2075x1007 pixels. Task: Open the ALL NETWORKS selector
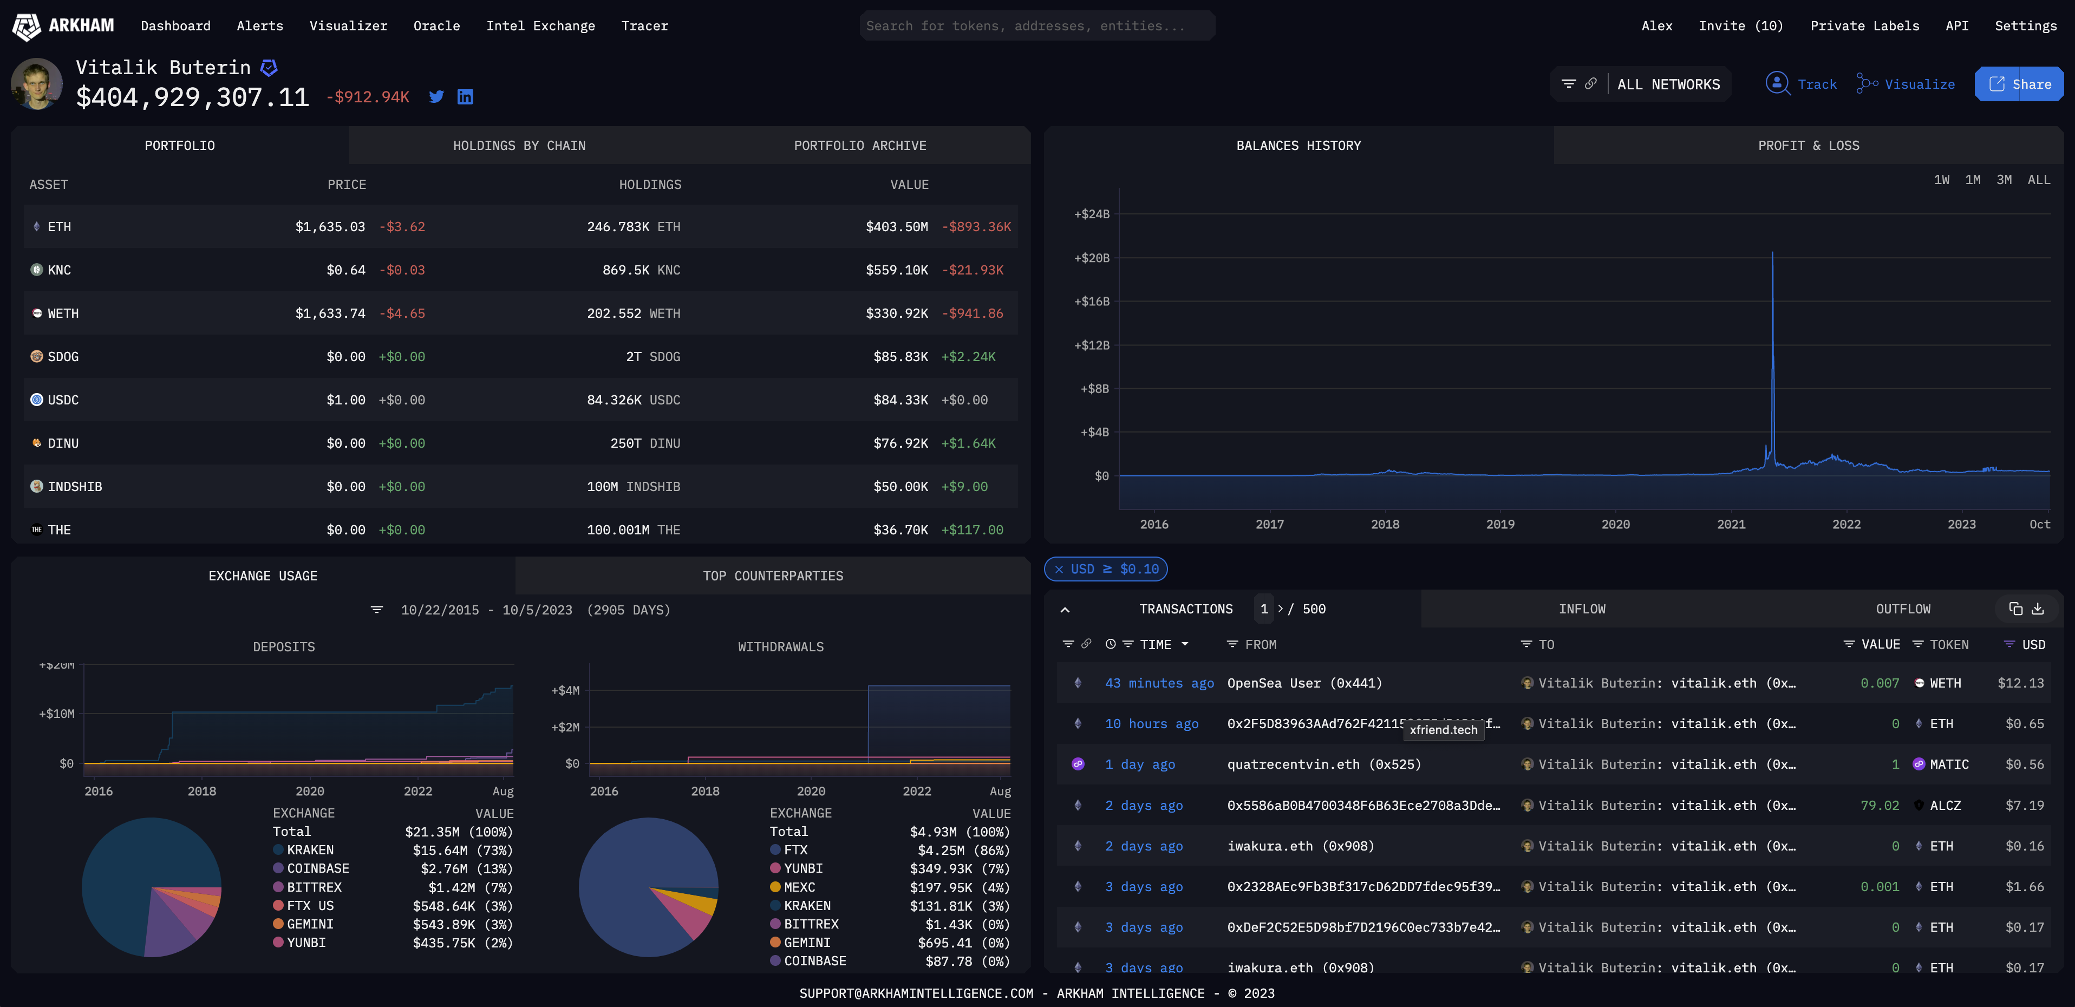click(1668, 84)
